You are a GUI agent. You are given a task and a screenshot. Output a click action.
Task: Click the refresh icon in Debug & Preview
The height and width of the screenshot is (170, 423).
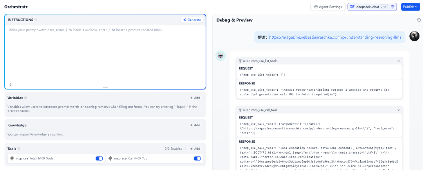[x=419, y=20]
